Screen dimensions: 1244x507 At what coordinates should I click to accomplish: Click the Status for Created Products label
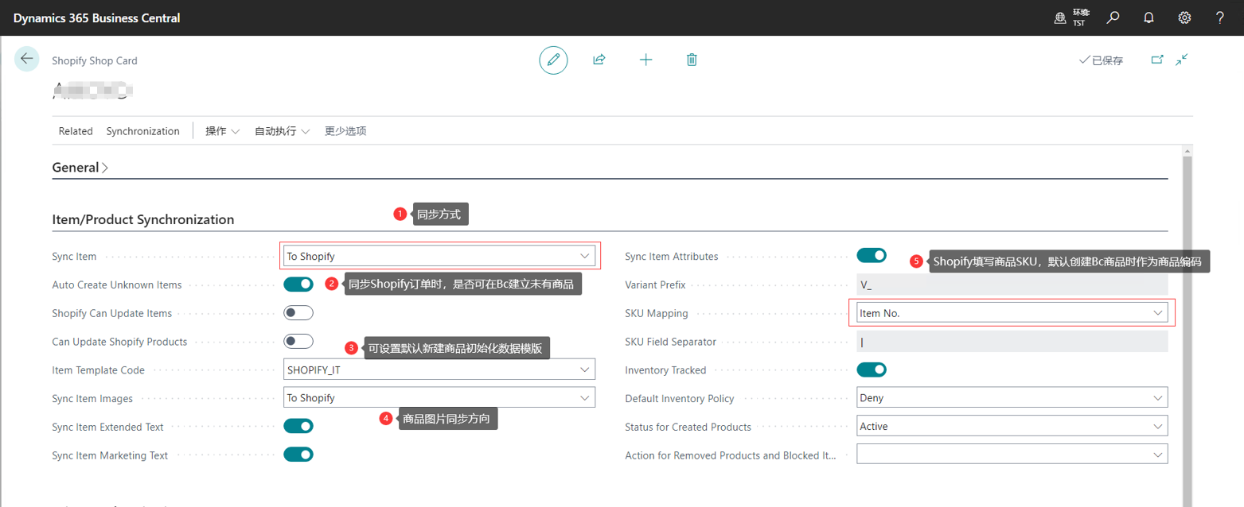click(688, 428)
